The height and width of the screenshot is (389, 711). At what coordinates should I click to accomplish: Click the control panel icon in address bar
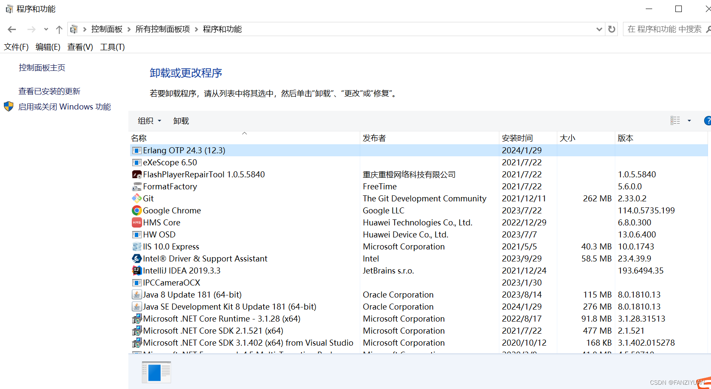(74, 29)
